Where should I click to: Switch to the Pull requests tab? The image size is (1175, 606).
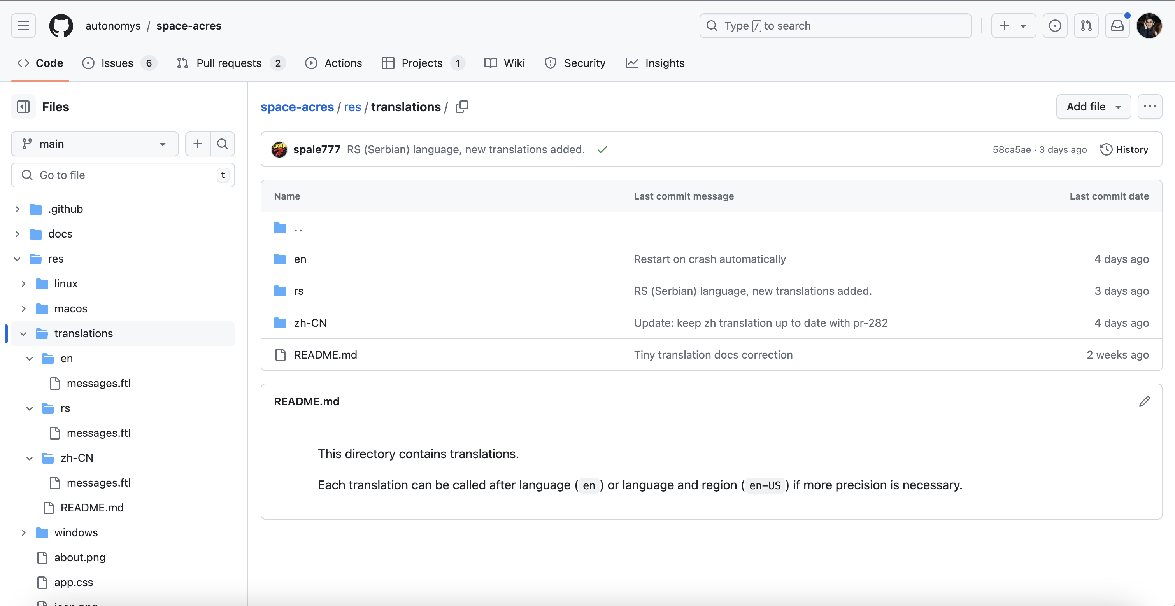point(229,63)
